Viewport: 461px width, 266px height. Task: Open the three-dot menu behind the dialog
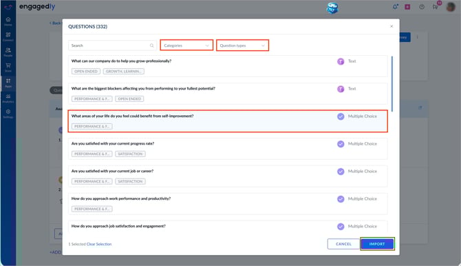click(417, 37)
